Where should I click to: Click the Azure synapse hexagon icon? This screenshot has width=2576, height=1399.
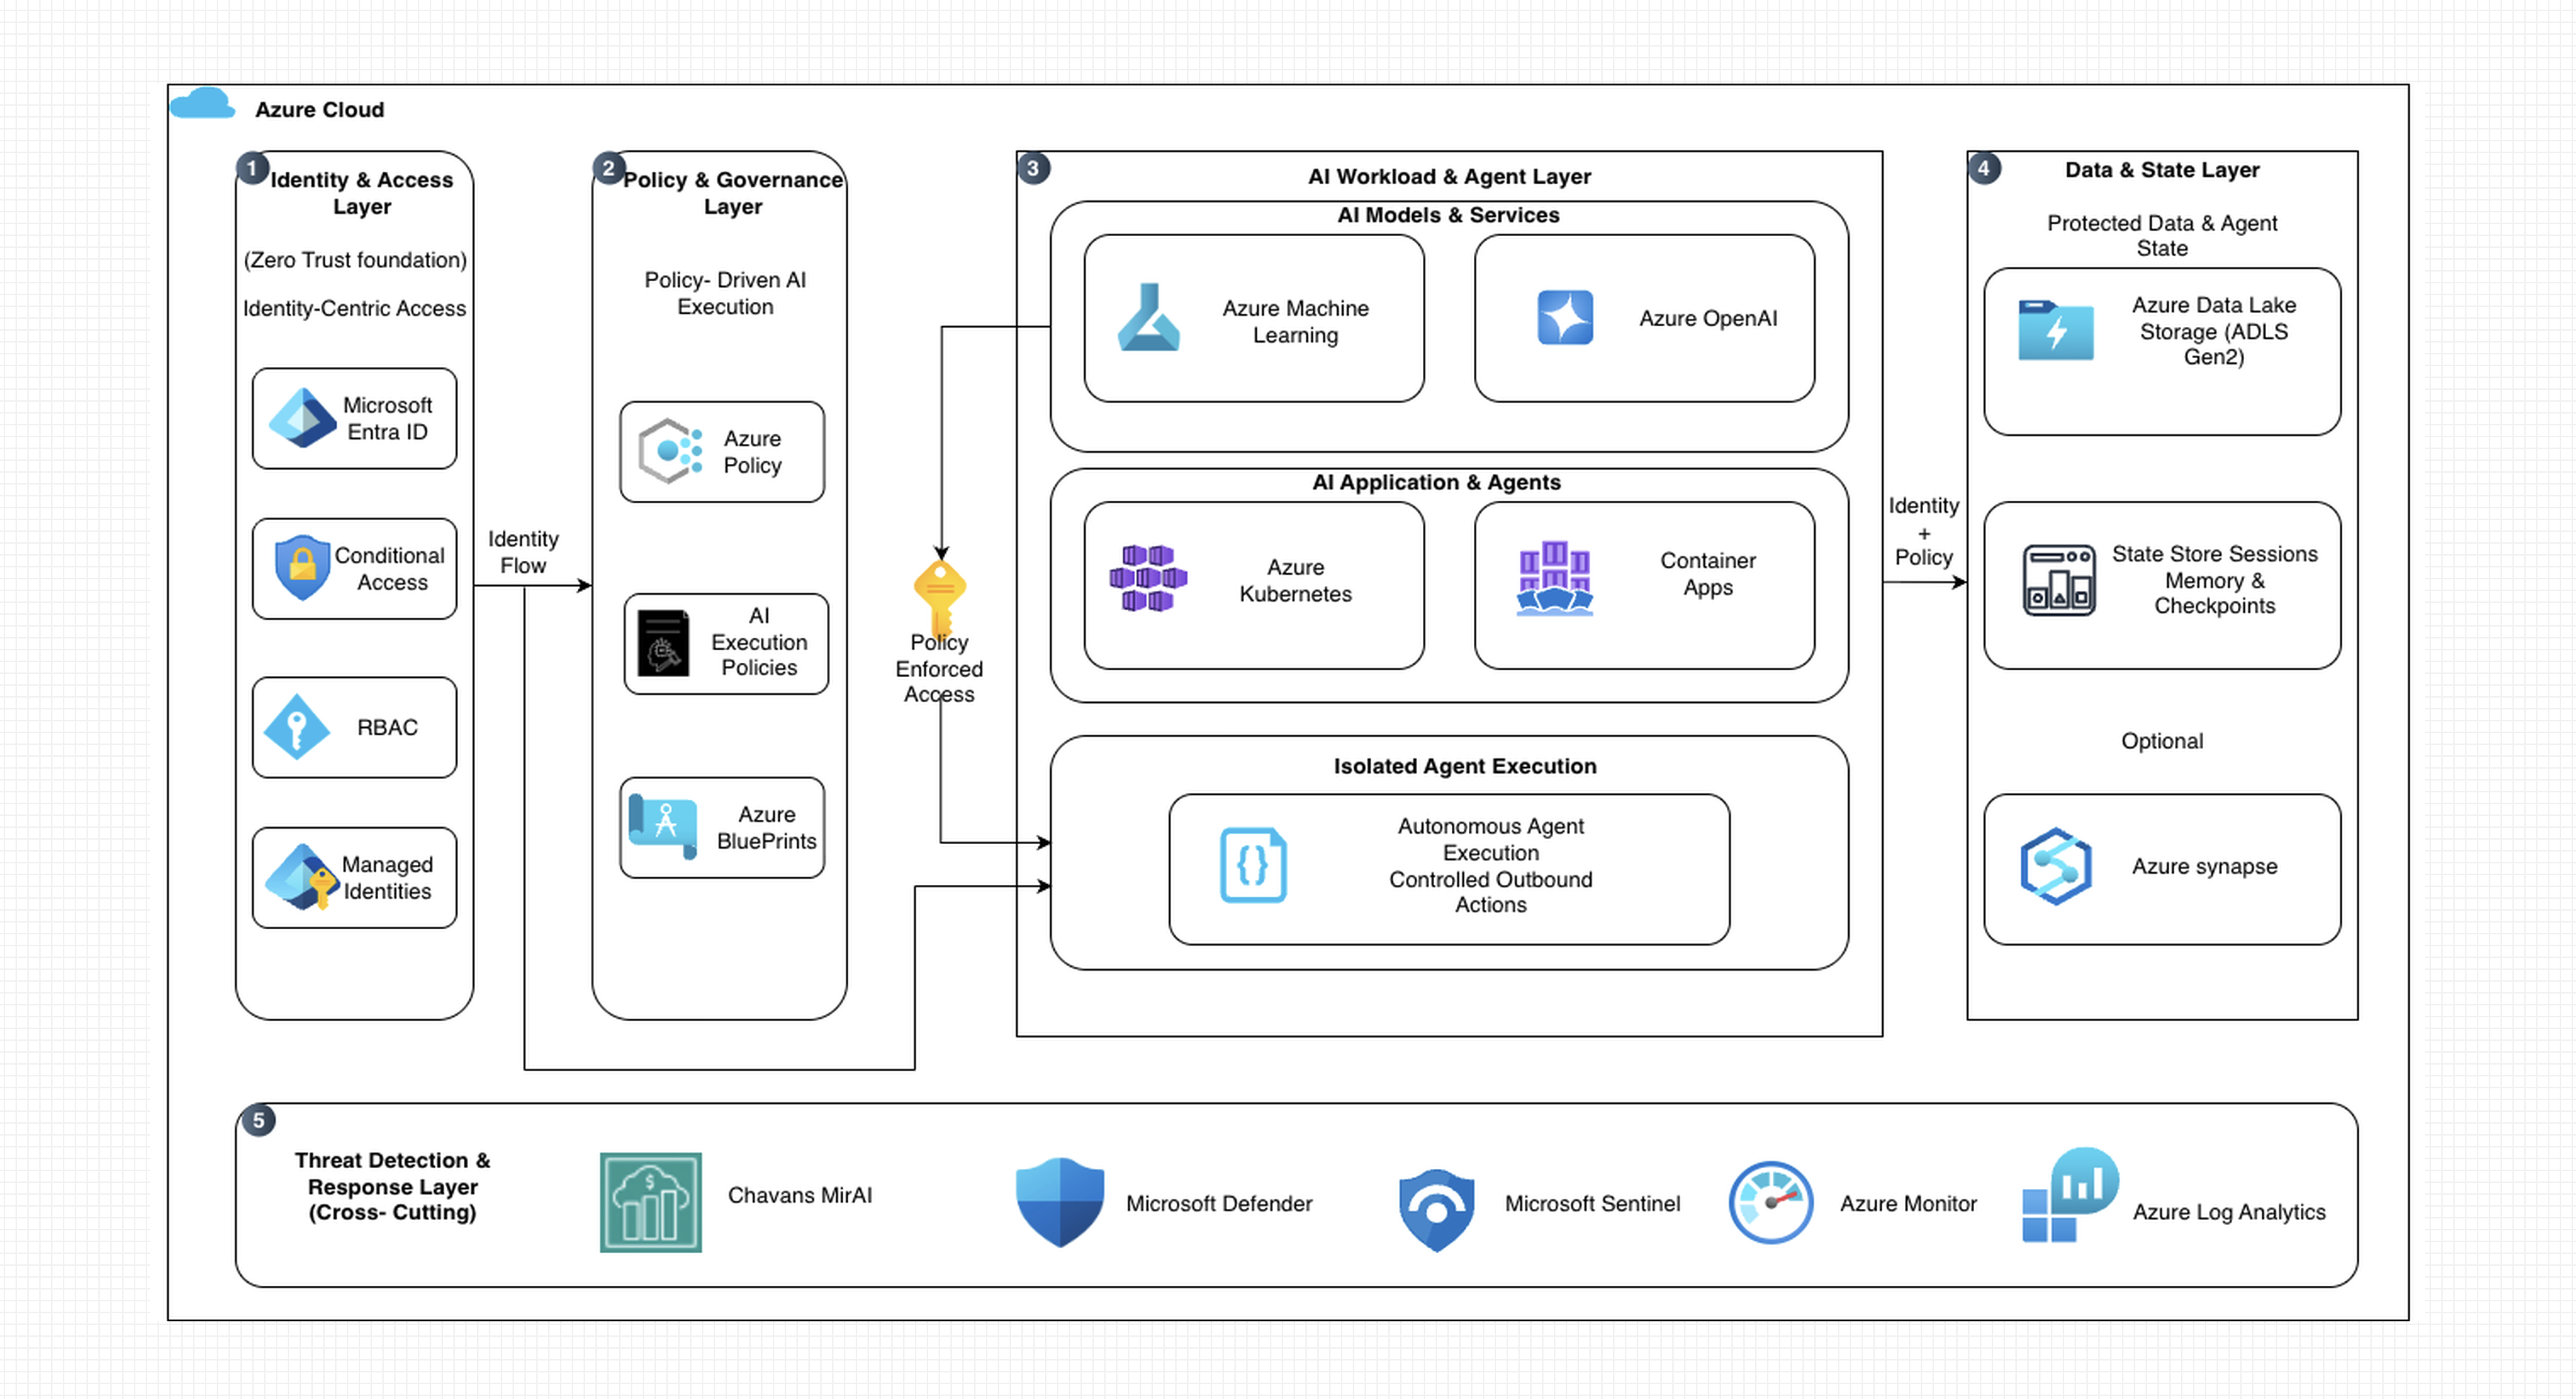[x=2055, y=866]
